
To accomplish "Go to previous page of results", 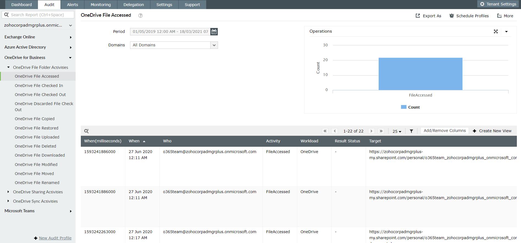I will (335, 131).
